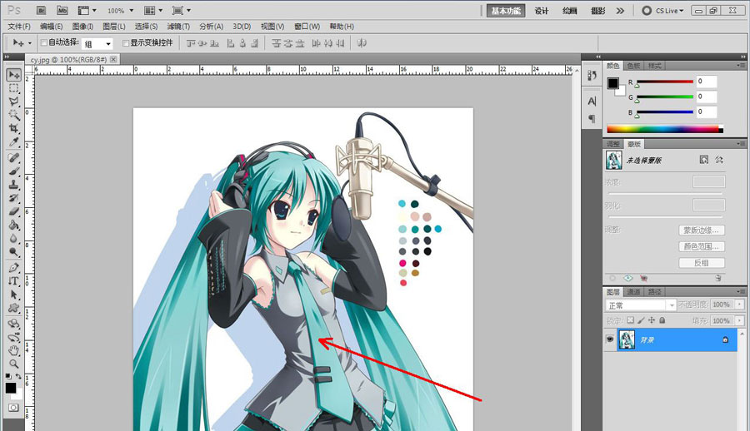Select the Crop tool
The width and height of the screenshot is (750, 431).
[x=14, y=128]
